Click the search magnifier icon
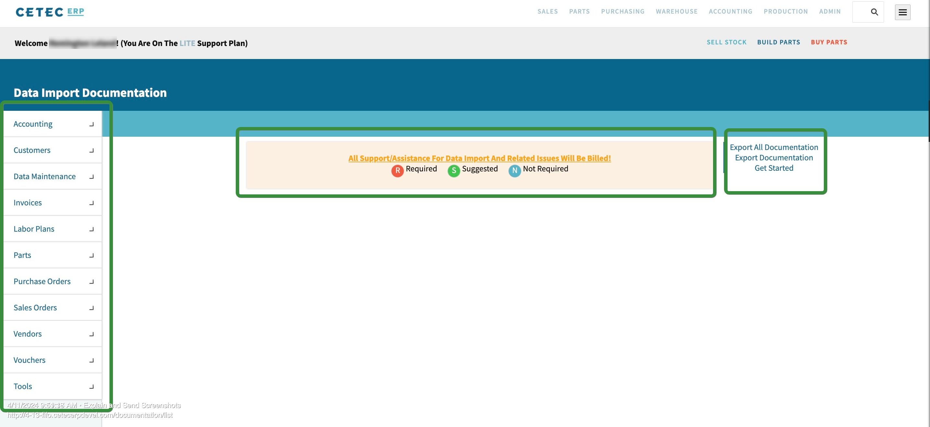This screenshot has height=427, width=930. coord(874,12)
